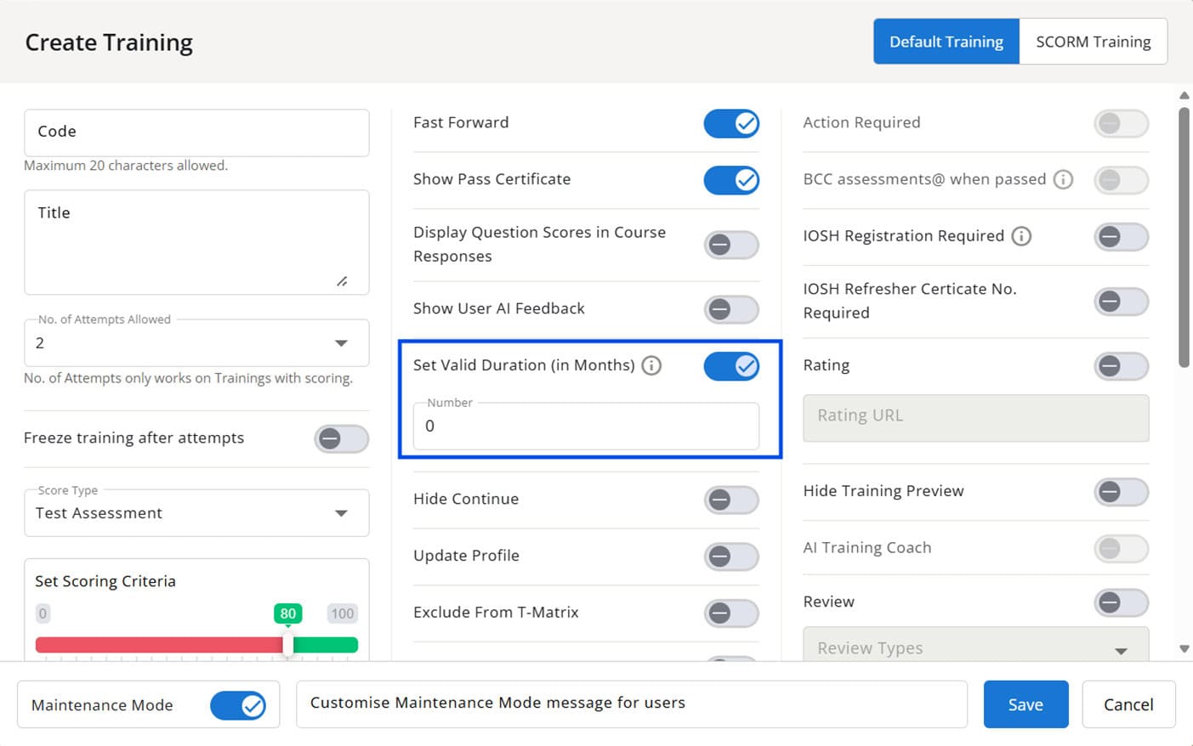Click info icon beside IOSH Registration Required
This screenshot has height=746, width=1193.
[1021, 236]
